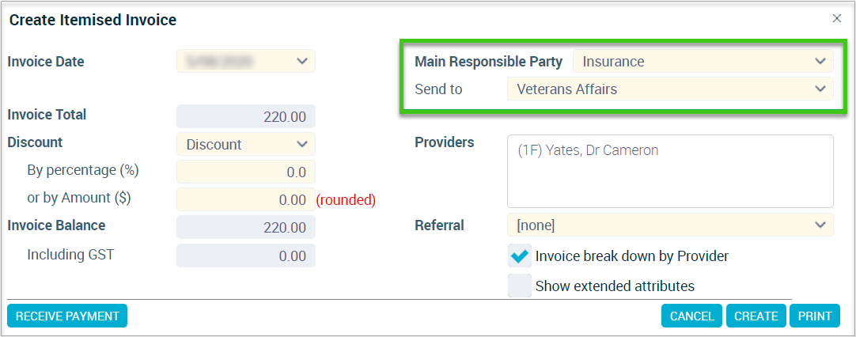Click the Including GST value field
The image size is (856, 337).
coord(246,256)
